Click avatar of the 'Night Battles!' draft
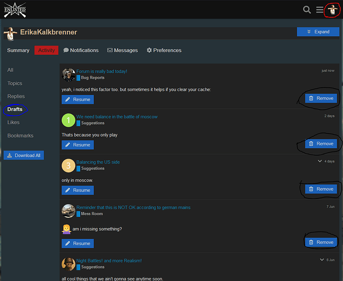The width and height of the screenshot is (343, 281). click(68, 264)
